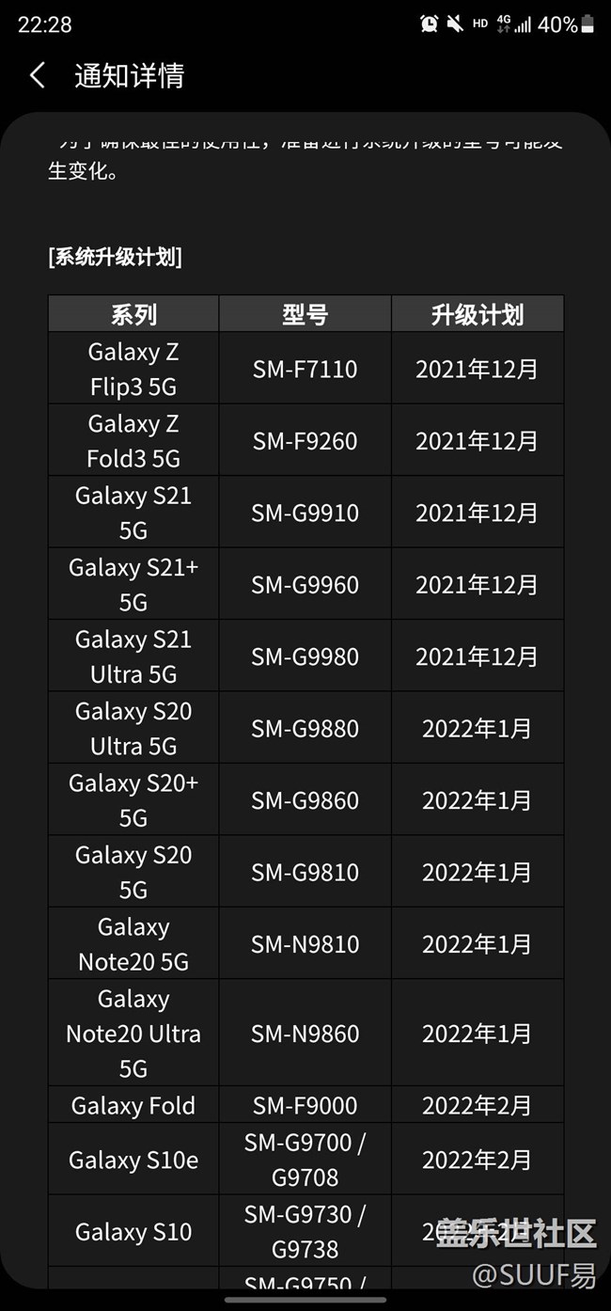Tap model number SM-G9880
The width and height of the screenshot is (611, 1311).
(305, 728)
